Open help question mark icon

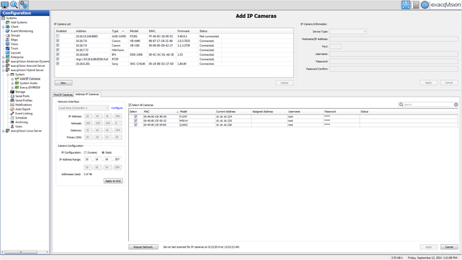[425, 5]
